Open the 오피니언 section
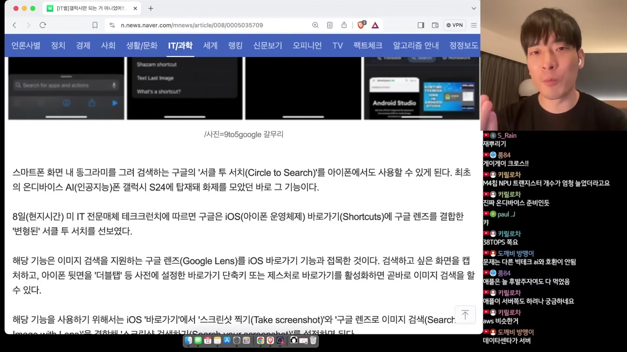Viewport: 627px width, 352px height. (307, 45)
